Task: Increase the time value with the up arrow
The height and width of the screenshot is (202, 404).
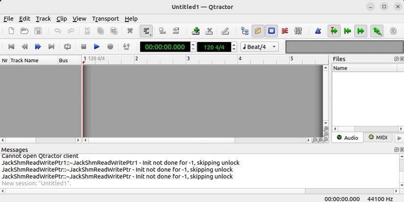Action: [193, 44]
